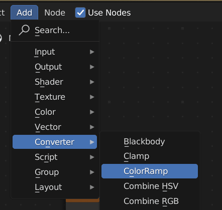Click the magnifier search icon

24,30
